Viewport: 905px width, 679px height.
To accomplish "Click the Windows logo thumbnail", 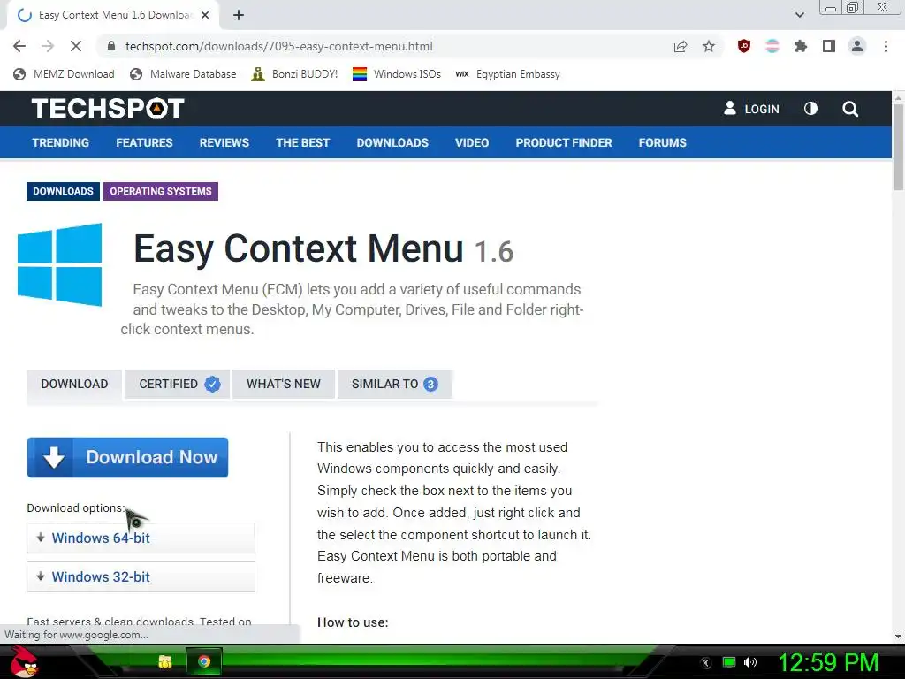I will click(59, 264).
